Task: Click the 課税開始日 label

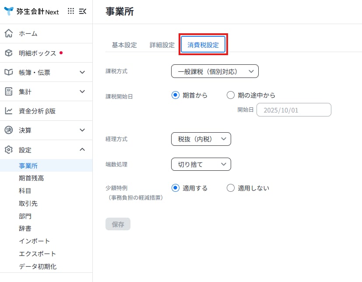Action: [119, 96]
